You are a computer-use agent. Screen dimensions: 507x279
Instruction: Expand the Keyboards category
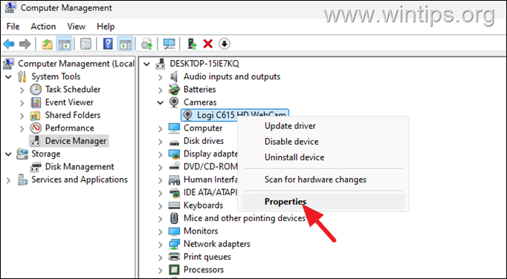(x=161, y=206)
